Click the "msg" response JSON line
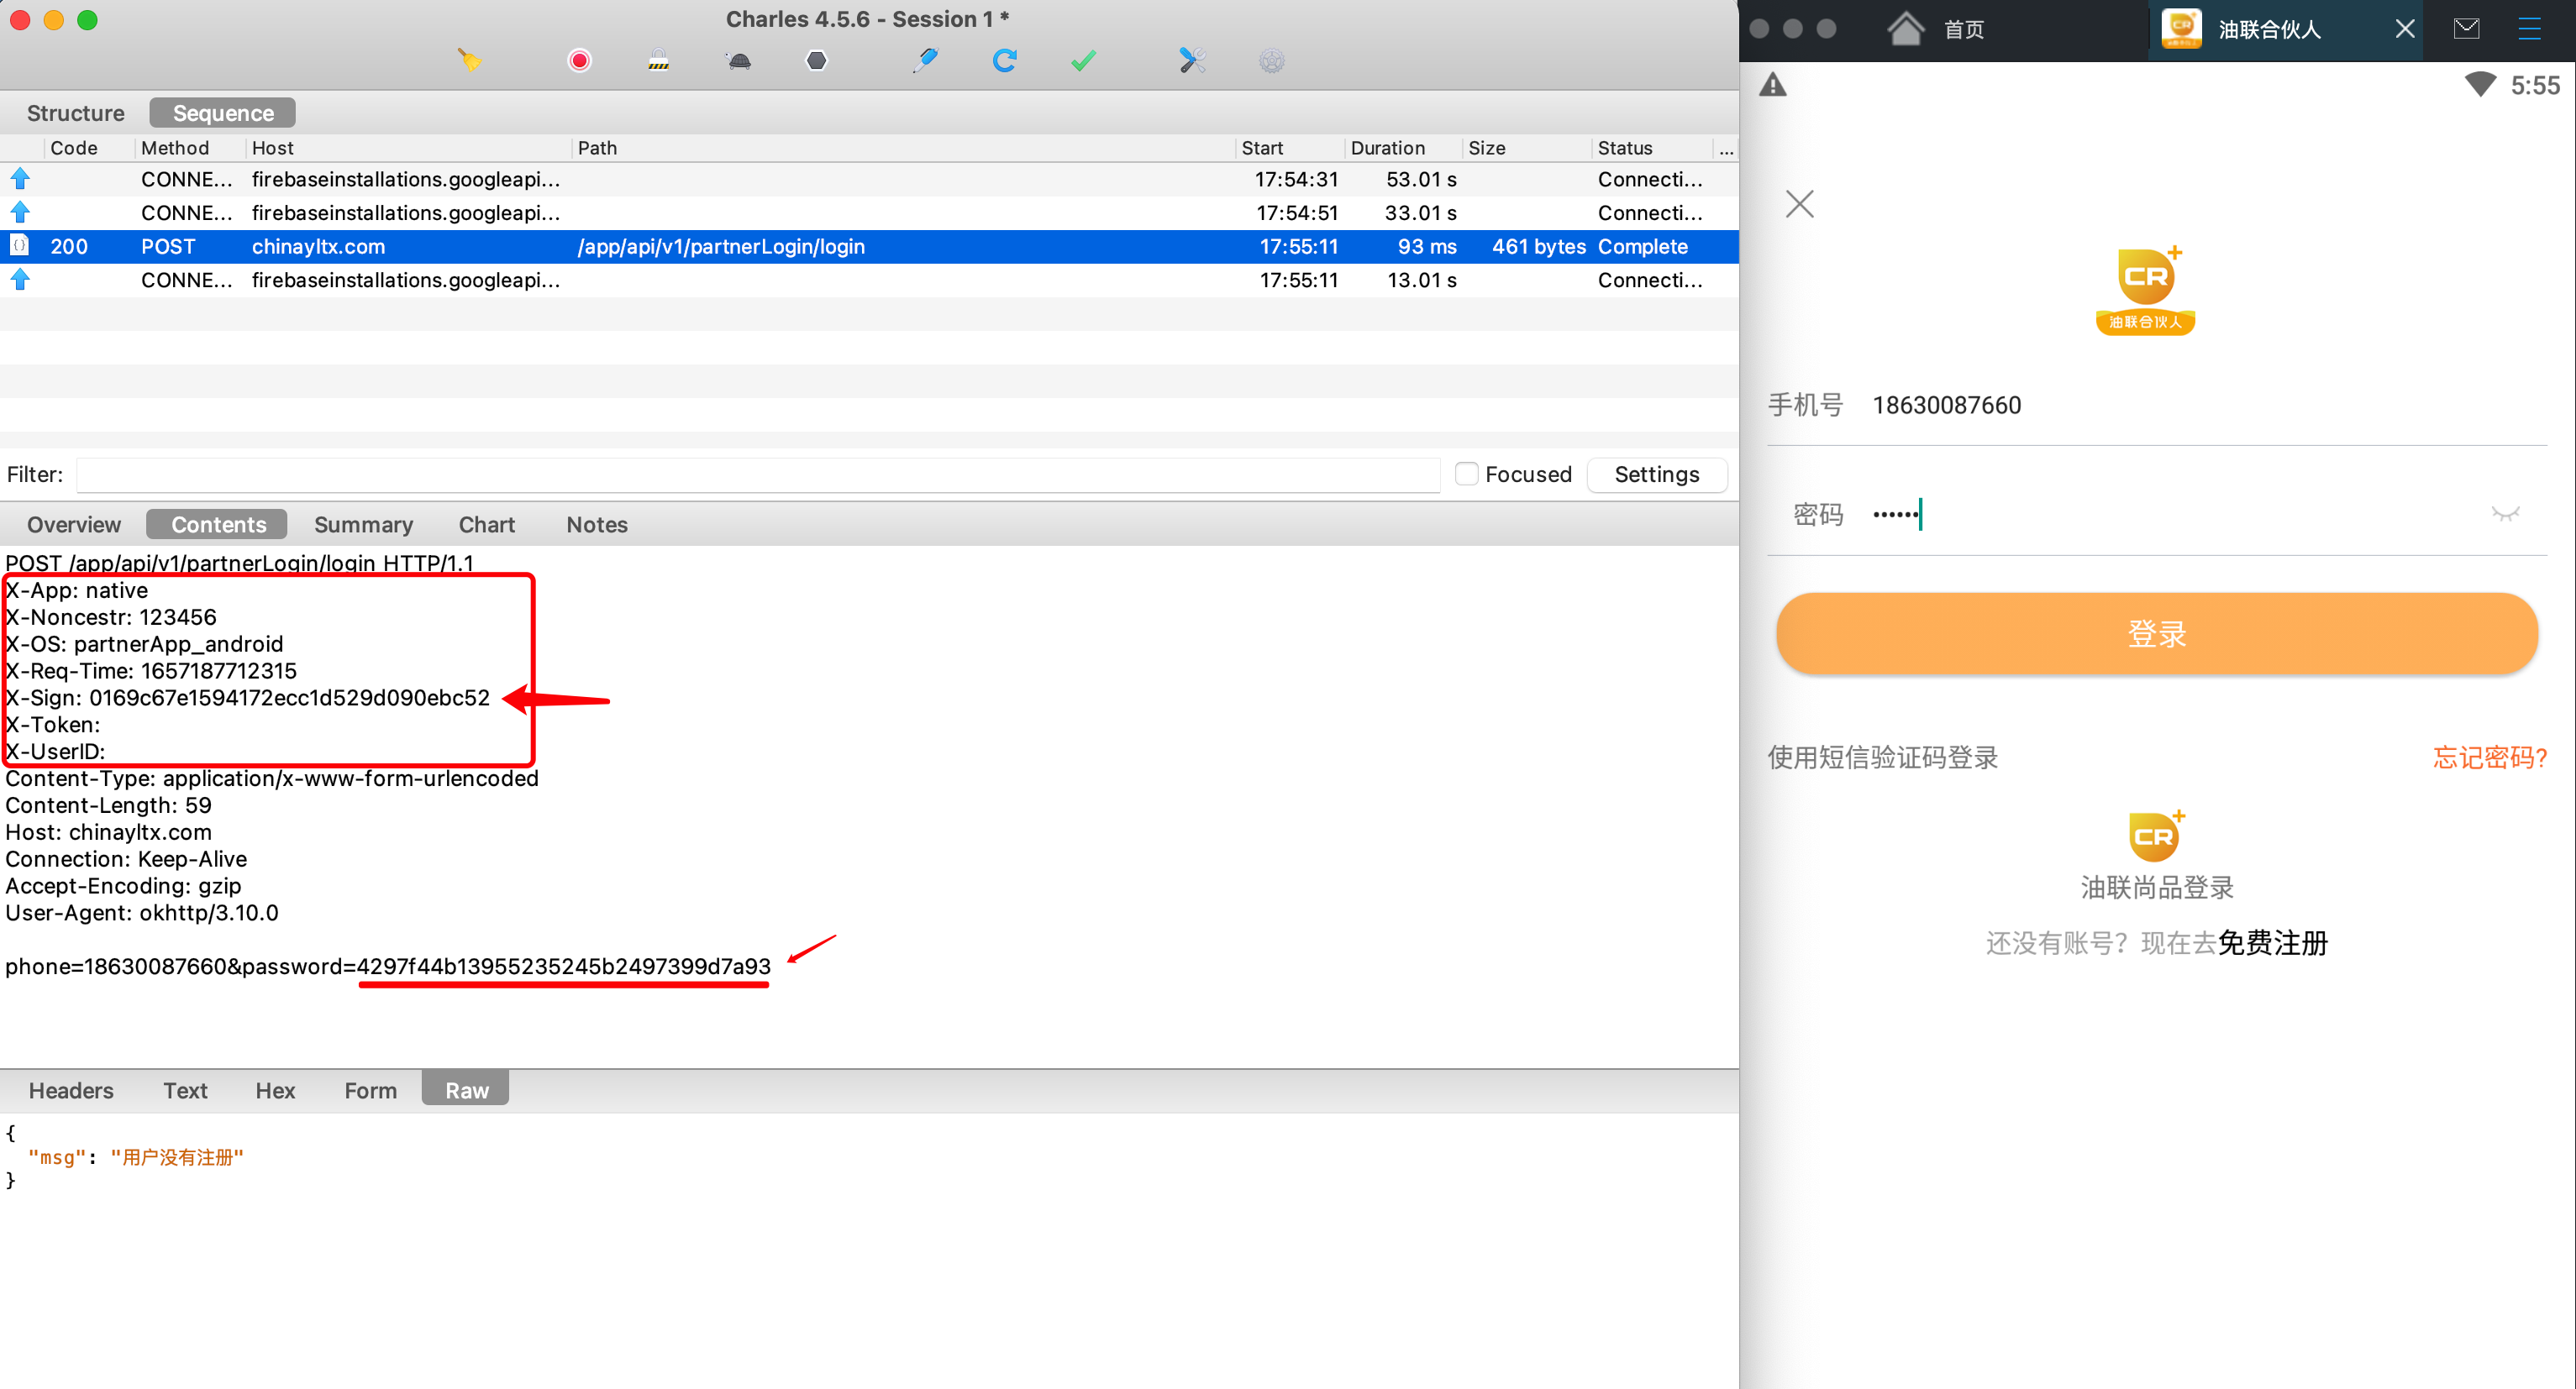The height and width of the screenshot is (1389, 2576). pos(136,1157)
